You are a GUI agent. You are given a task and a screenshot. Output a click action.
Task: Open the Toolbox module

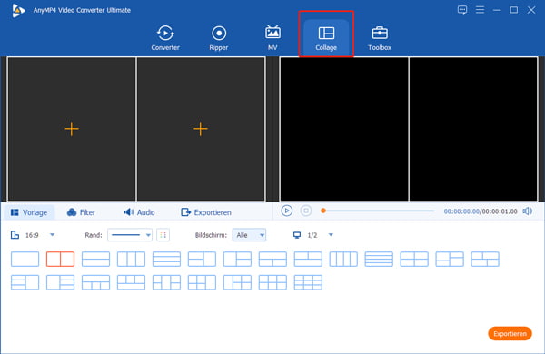coord(380,37)
